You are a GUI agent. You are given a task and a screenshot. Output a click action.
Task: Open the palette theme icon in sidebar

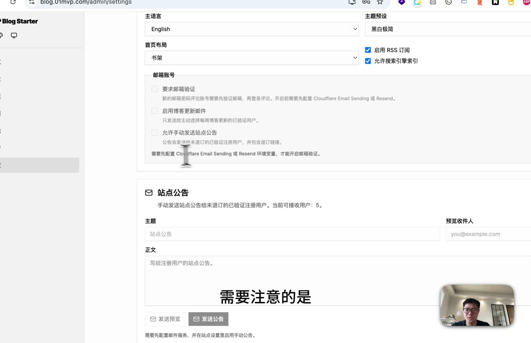1,35
